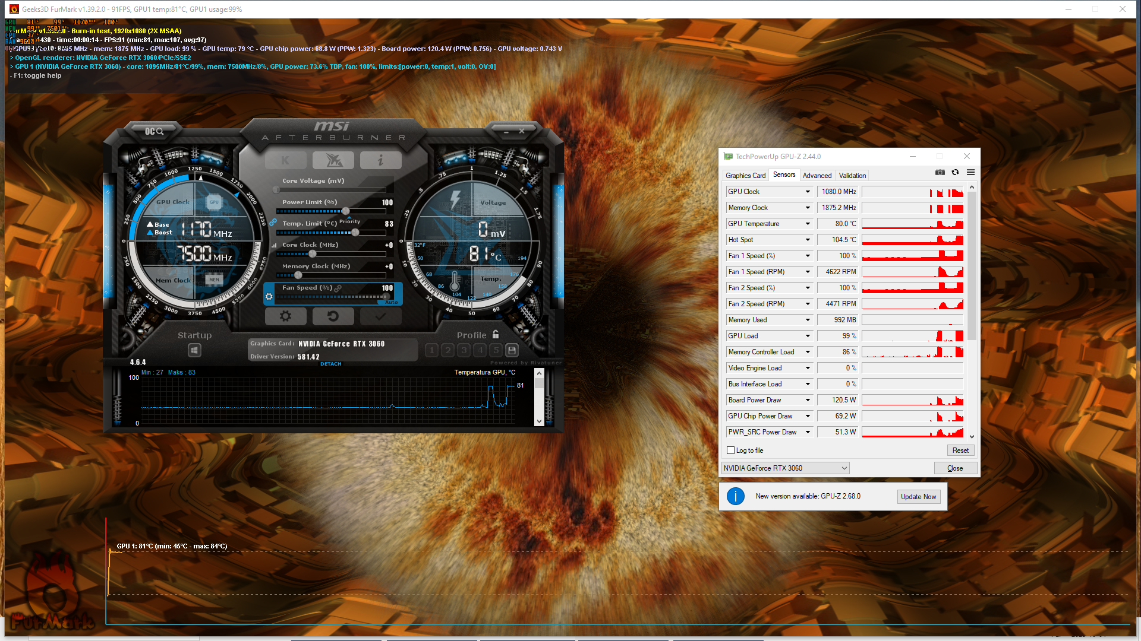Click the Power Limit slider handle
The height and width of the screenshot is (641, 1141).
346,211
